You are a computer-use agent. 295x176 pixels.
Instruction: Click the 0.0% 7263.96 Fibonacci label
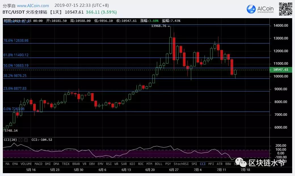[x=14, y=109]
